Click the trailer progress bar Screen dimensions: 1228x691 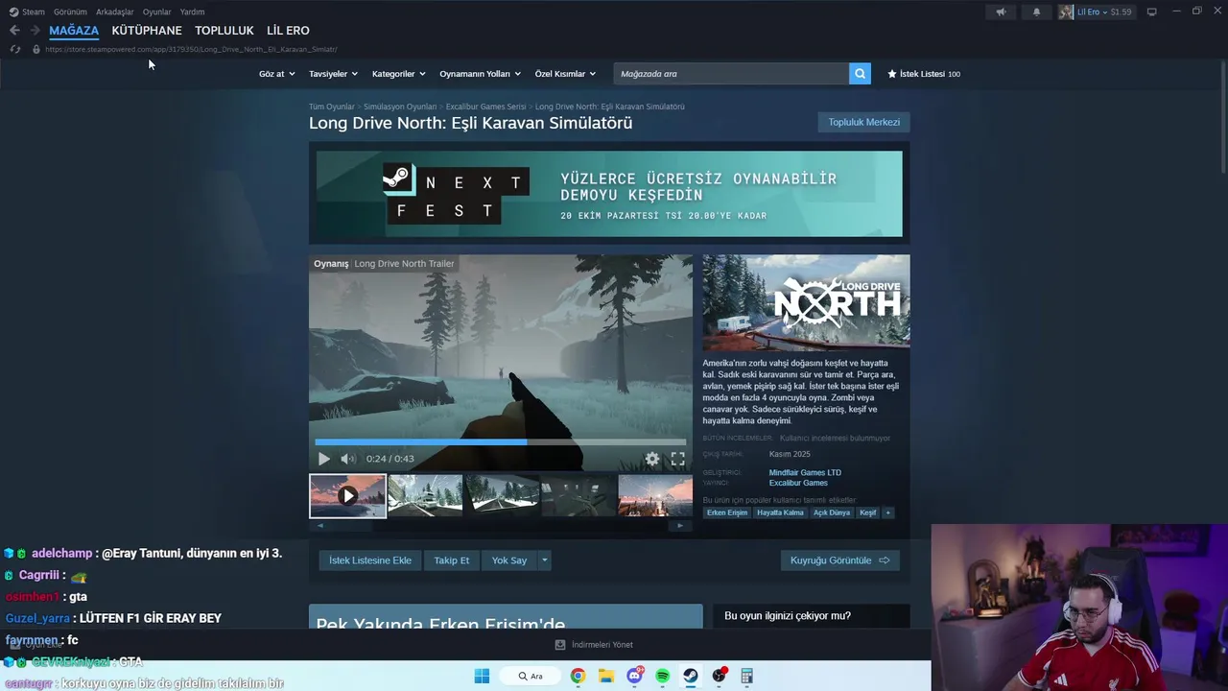click(x=500, y=442)
